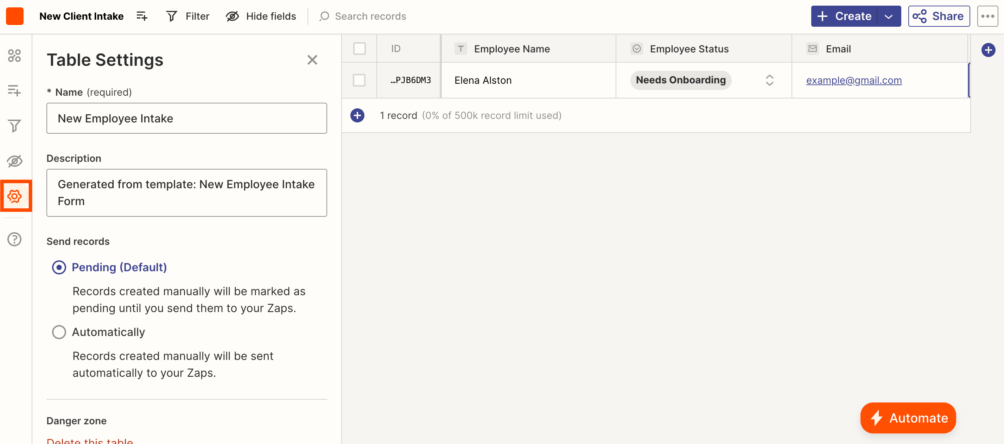The image size is (1004, 444).
Task: Toggle the checkbox next to Elena Alston row
Action: click(359, 80)
